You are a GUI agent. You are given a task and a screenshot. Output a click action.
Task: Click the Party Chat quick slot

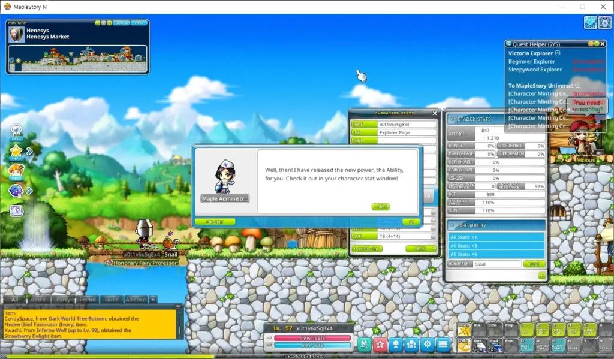pyautogui.click(x=542, y=330)
